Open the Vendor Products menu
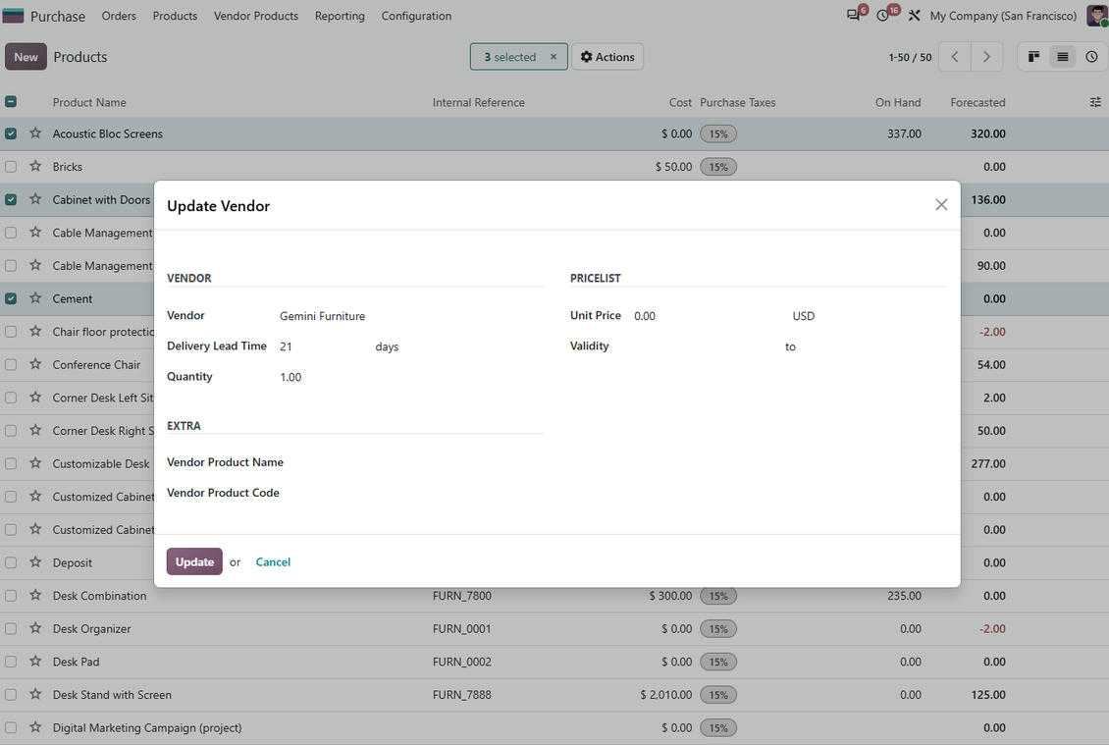This screenshot has width=1109, height=745. pyautogui.click(x=256, y=16)
